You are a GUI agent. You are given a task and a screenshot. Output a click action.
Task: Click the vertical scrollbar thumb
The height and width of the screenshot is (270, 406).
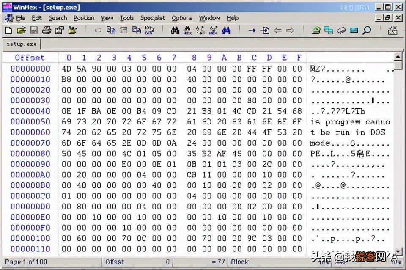point(398,66)
